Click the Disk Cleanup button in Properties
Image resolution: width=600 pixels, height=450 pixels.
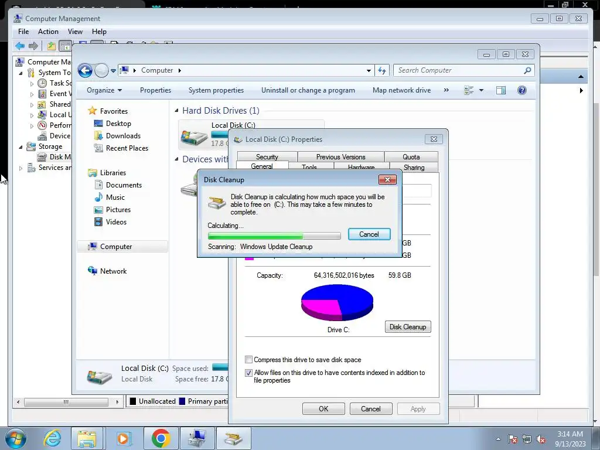[408, 327]
